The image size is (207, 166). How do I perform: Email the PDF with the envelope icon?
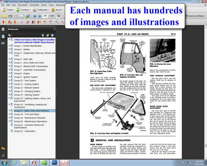22,16
